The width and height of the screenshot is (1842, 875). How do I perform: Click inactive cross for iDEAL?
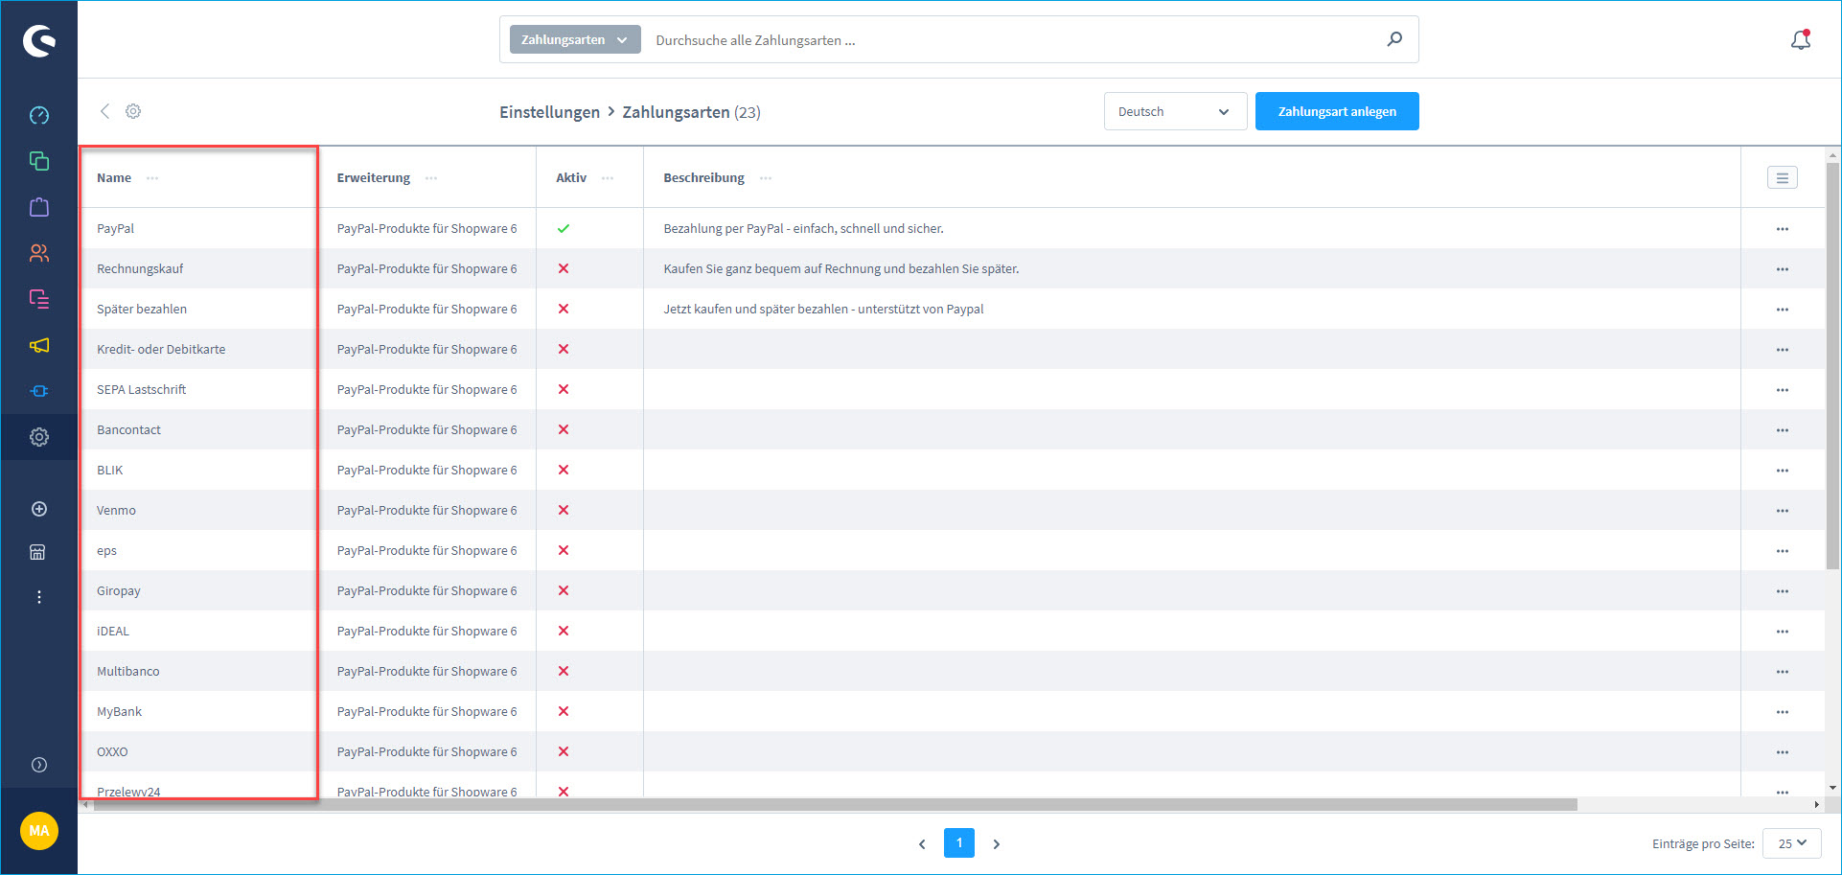(564, 631)
